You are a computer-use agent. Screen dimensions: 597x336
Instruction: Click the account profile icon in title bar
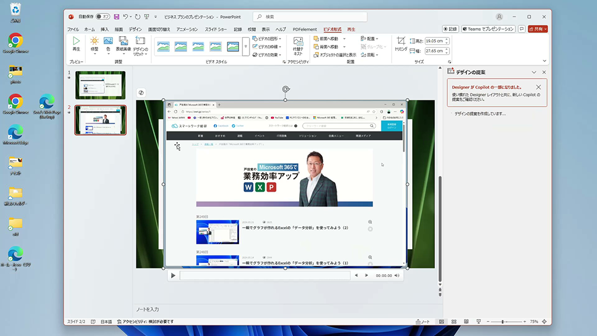499,17
